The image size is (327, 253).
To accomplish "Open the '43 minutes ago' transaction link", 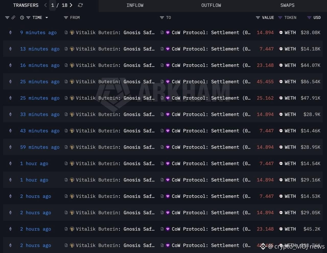I will coord(40,131).
